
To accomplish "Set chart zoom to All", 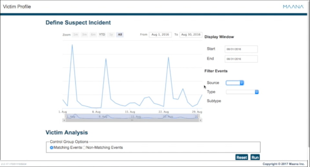I will tap(120, 34).
